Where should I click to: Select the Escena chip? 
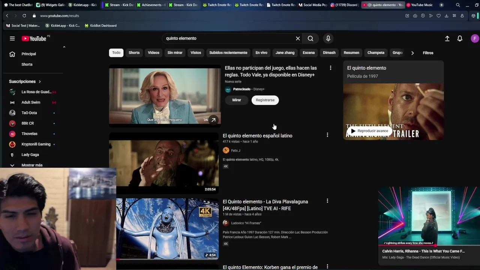(x=309, y=53)
